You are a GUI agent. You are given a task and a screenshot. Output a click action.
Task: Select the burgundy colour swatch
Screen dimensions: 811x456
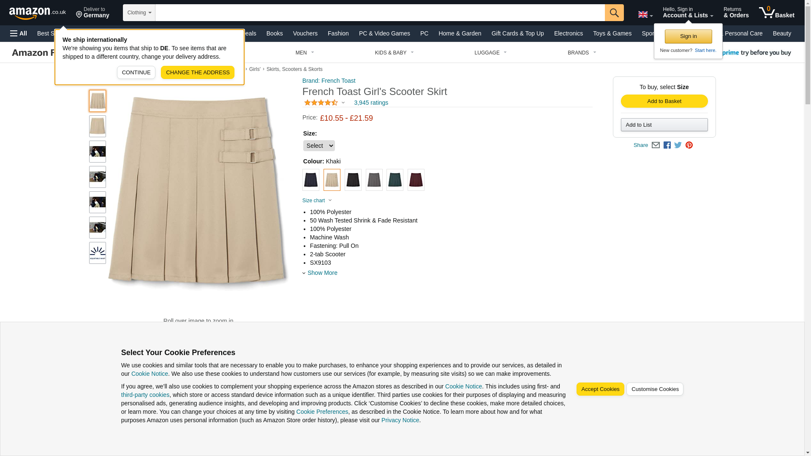pyautogui.click(x=416, y=180)
